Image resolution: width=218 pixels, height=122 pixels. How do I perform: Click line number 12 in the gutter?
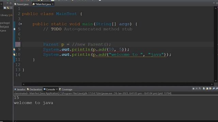pos(18,65)
